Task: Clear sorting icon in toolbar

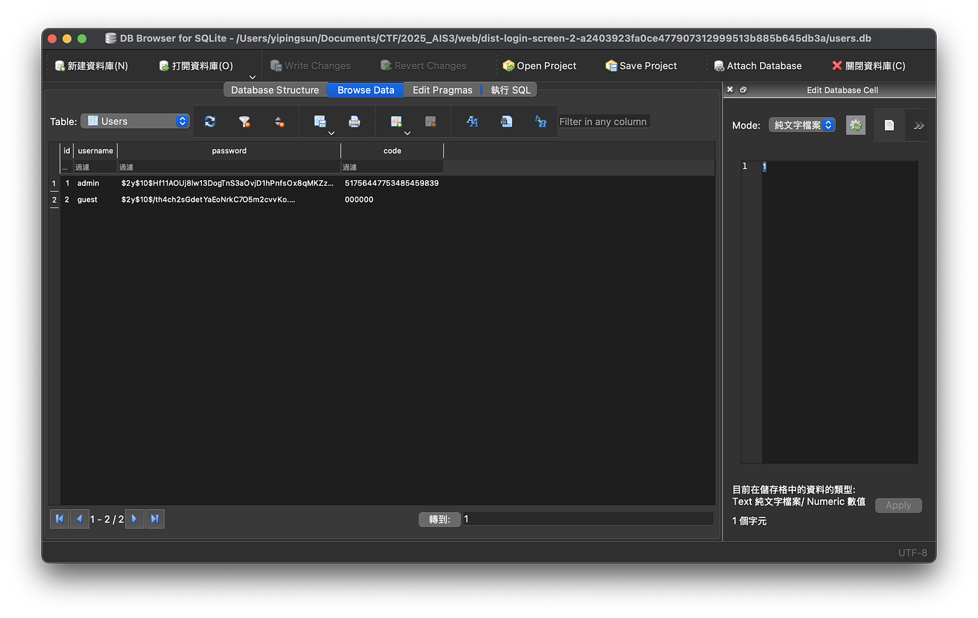Action: pos(279,122)
